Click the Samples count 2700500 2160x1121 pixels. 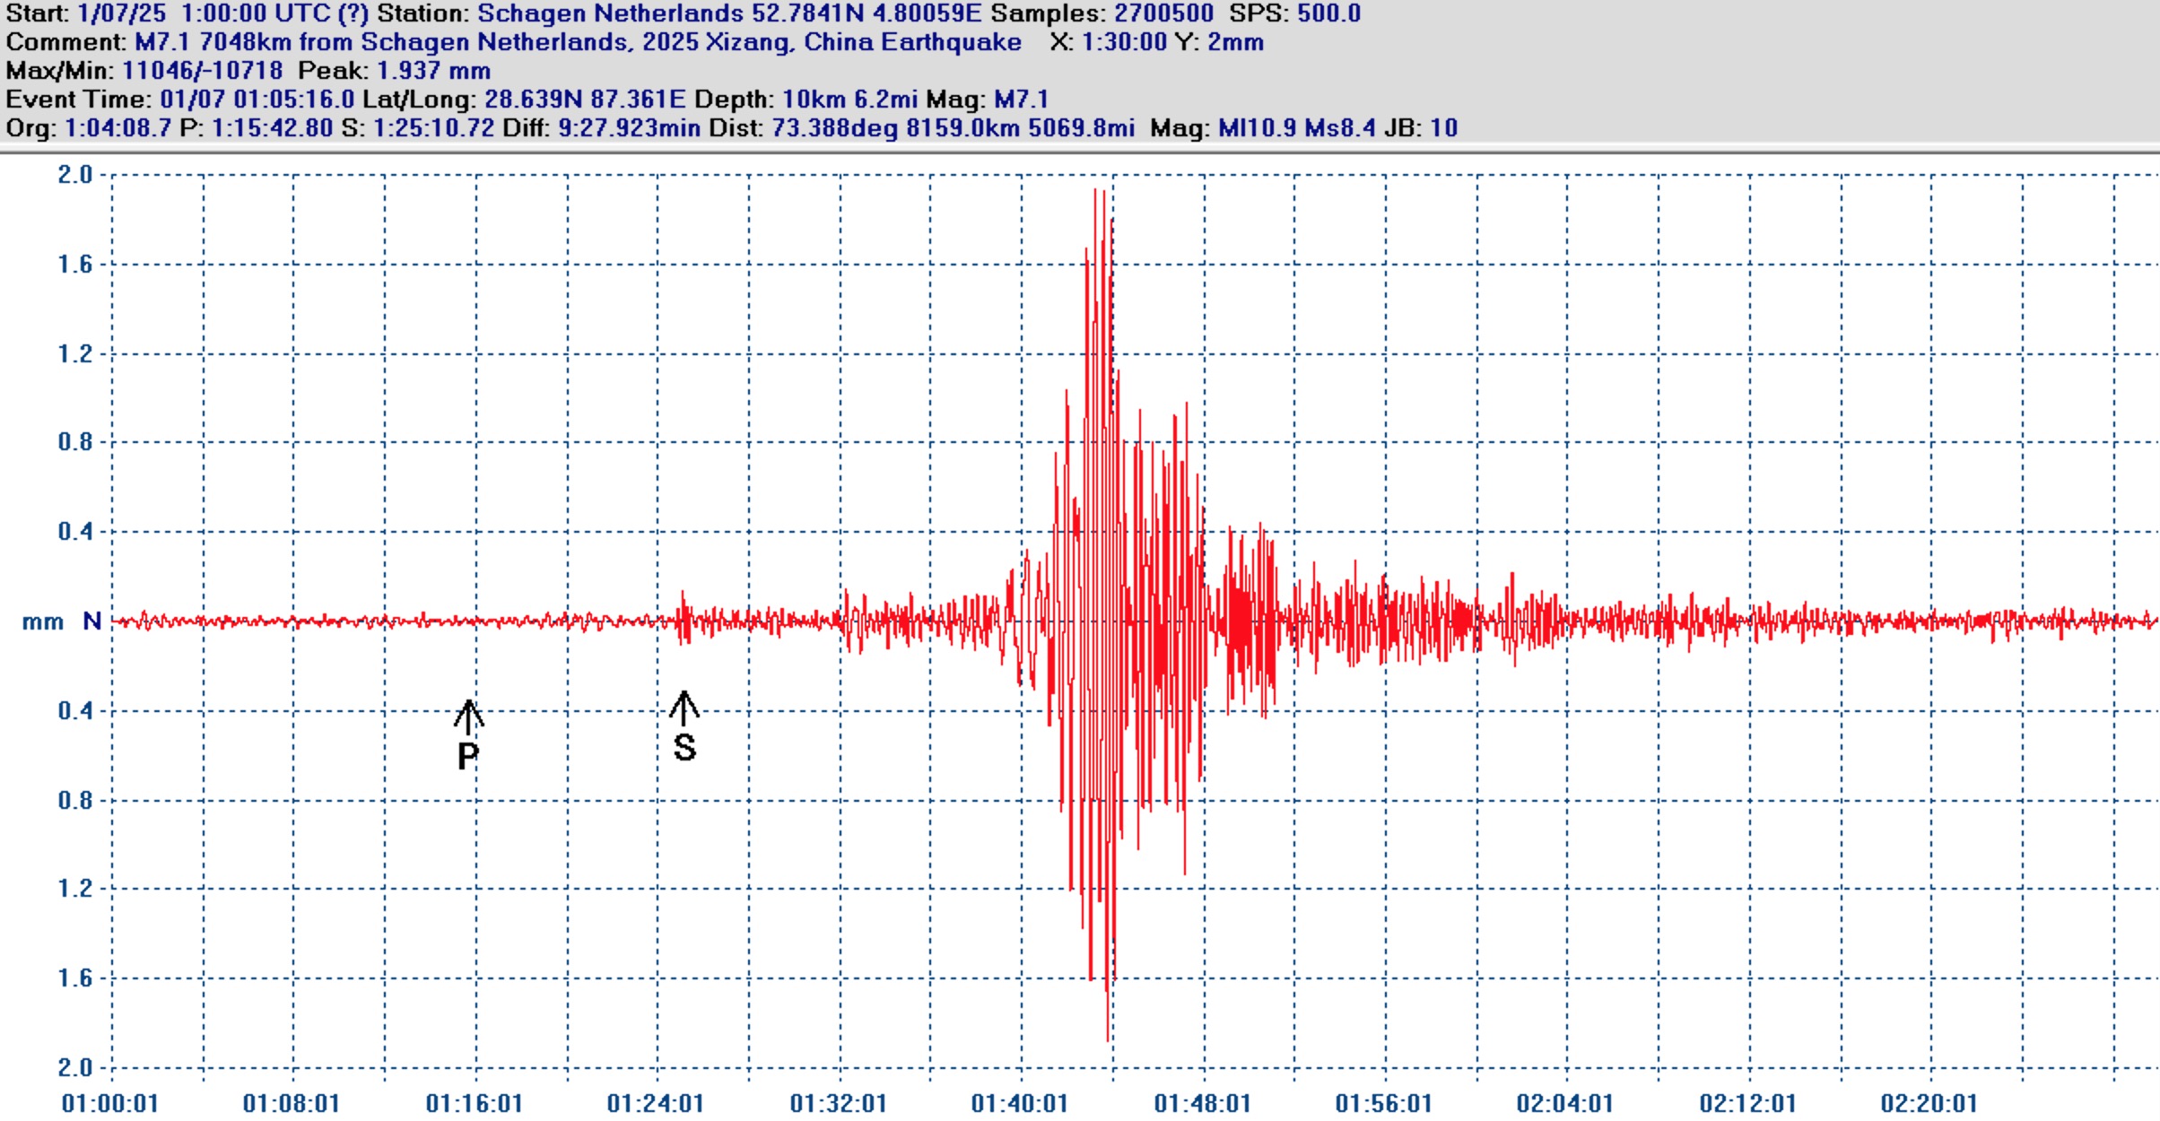(1163, 13)
